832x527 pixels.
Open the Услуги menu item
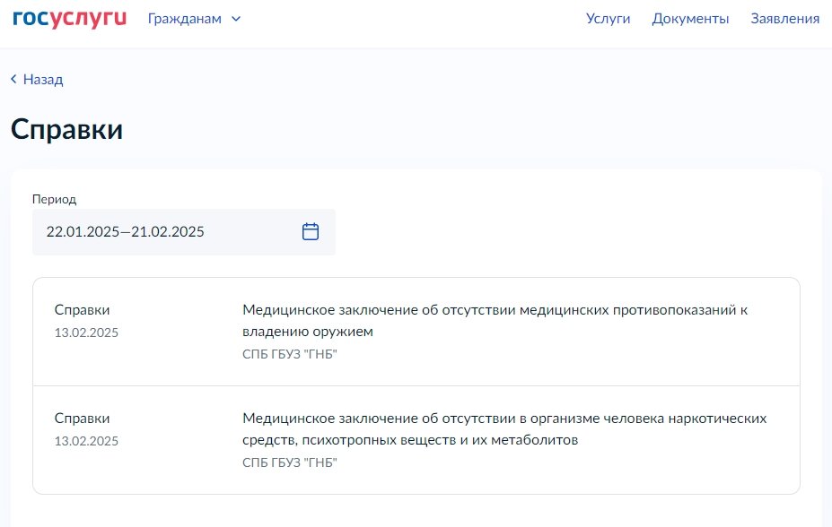point(608,19)
